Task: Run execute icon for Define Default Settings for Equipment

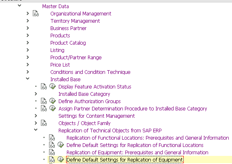Action: (61, 160)
